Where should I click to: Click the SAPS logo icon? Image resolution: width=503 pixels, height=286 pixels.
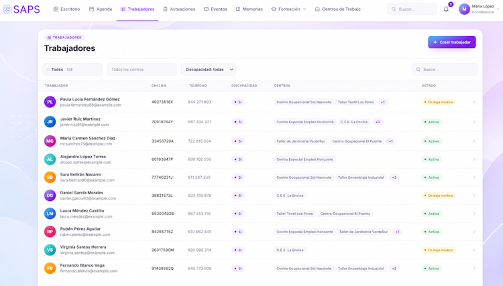coord(7,9)
